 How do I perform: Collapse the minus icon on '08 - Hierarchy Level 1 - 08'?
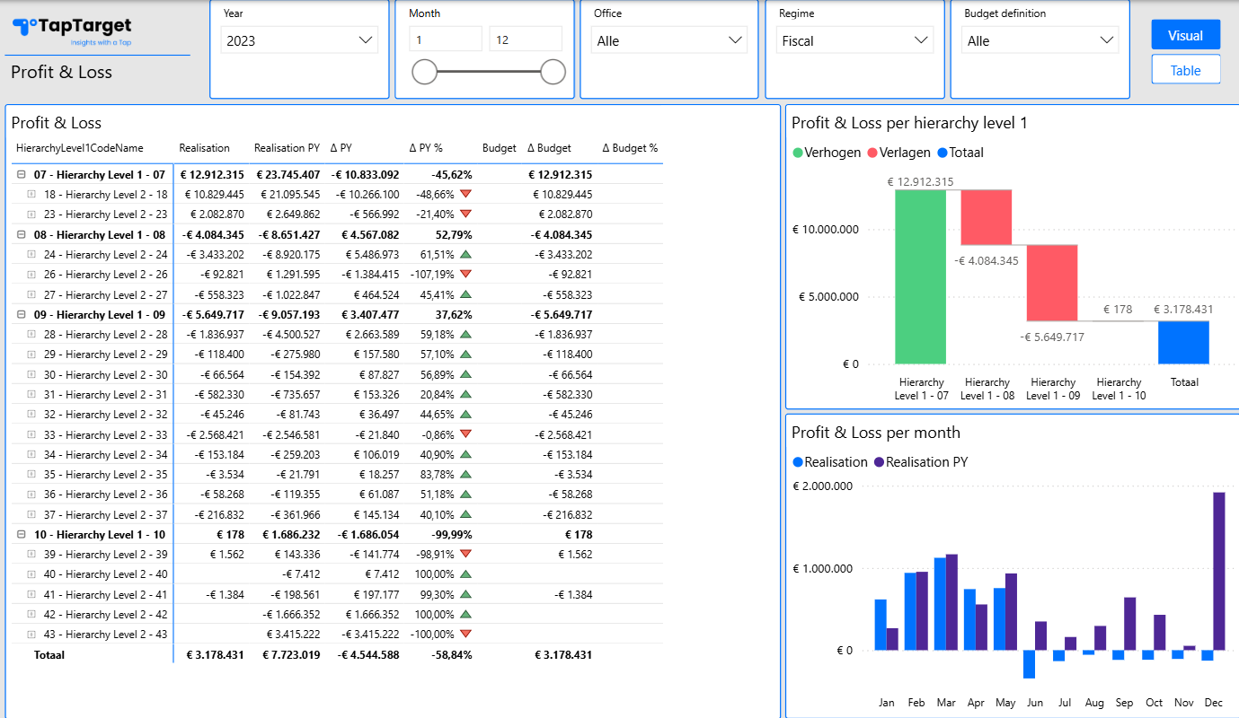(21, 234)
